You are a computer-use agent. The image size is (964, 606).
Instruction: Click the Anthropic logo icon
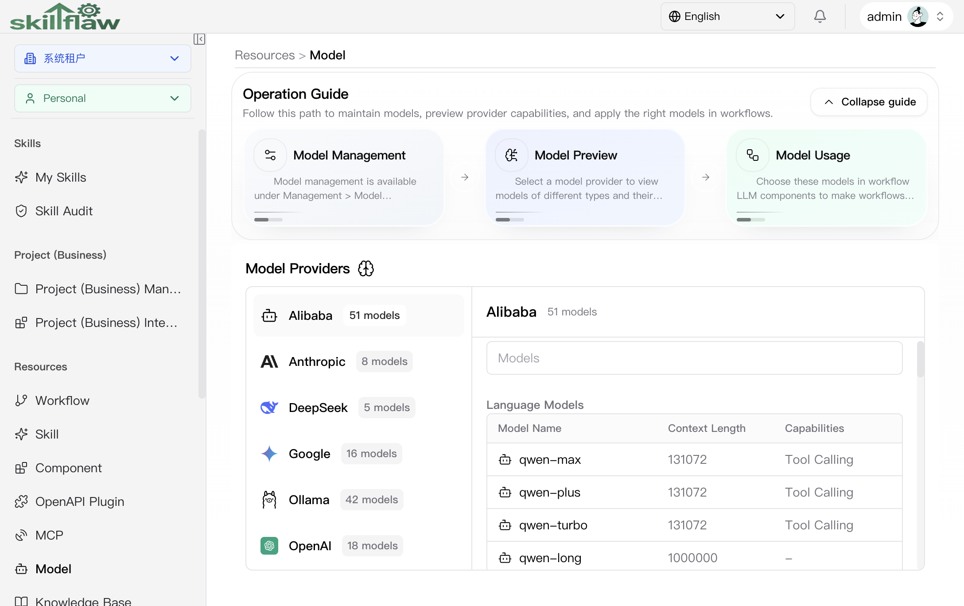click(x=269, y=361)
